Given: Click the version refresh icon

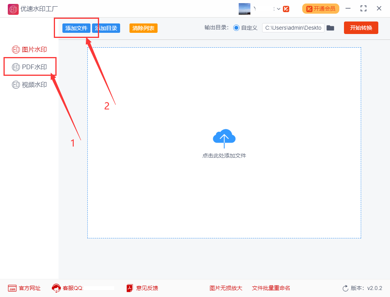Looking at the screenshot, I should pos(345,288).
